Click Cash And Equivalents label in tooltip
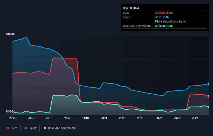The width and height of the screenshot is (213, 136). (137, 26)
